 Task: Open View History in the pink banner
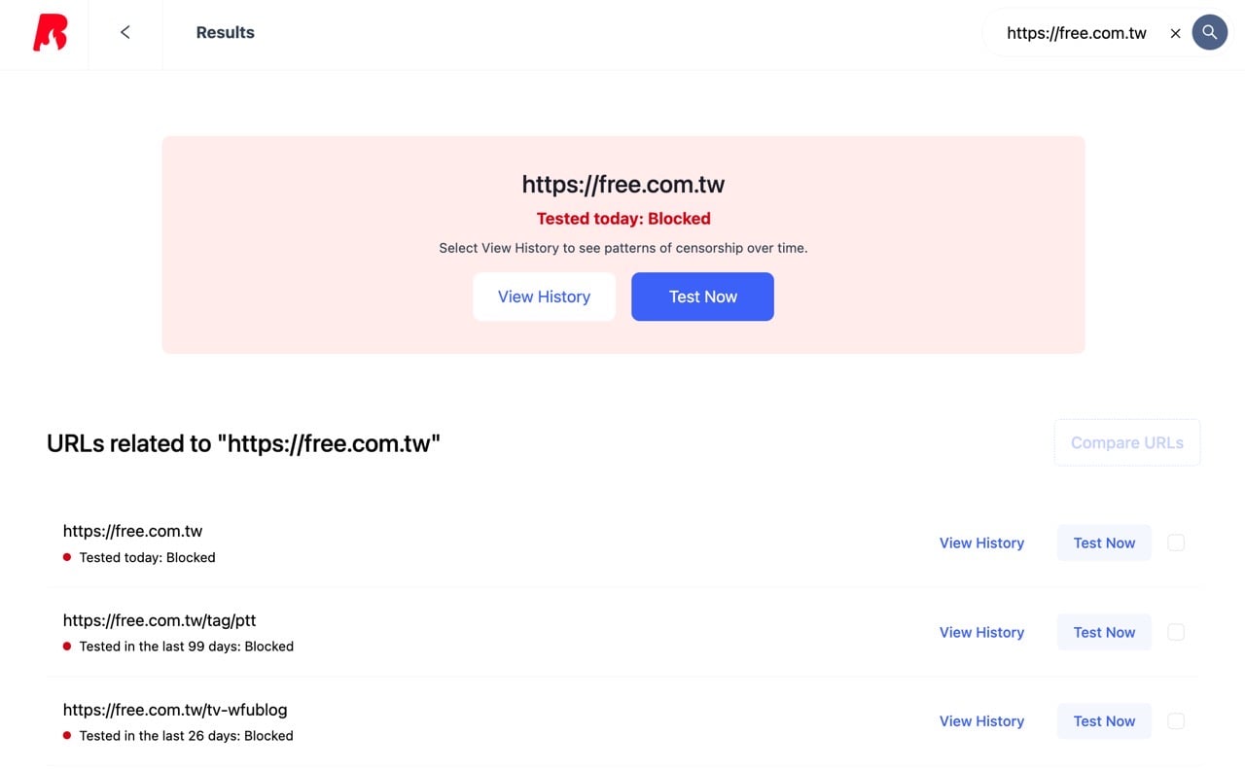[544, 297]
